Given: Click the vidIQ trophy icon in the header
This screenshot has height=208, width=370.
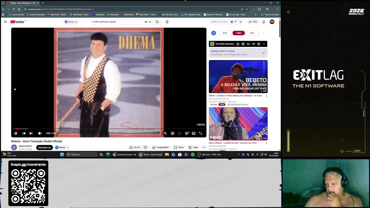Looking at the screenshot, I should [x=240, y=22].
